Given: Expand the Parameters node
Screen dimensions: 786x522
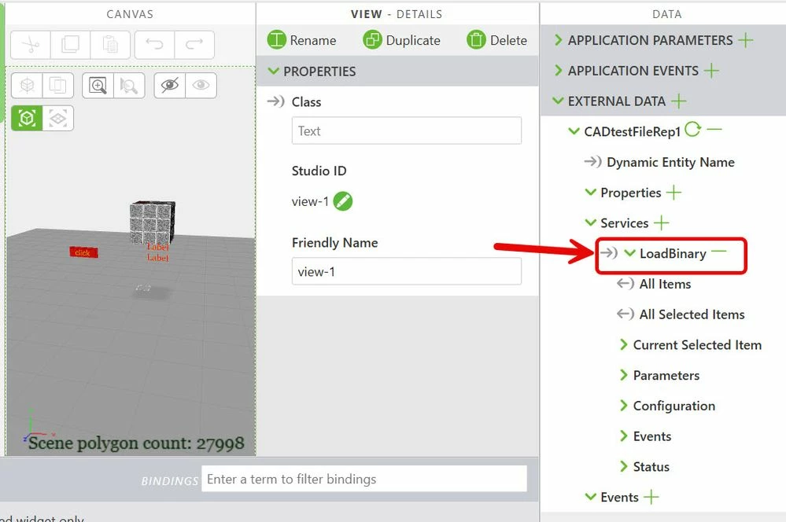Looking at the screenshot, I should click(x=624, y=375).
